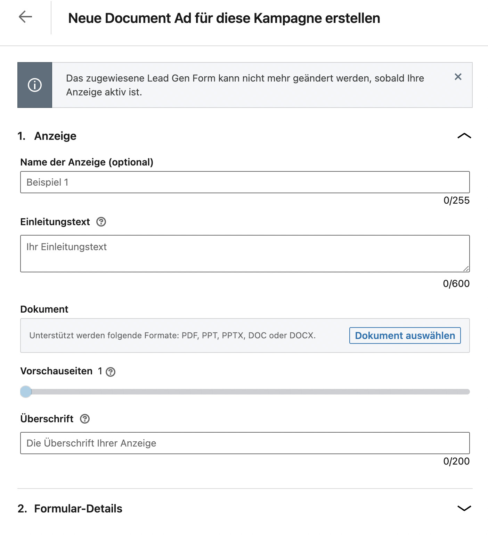Go back using the left arrow icon
This screenshot has width=488, height=535.
pos(25,17)
